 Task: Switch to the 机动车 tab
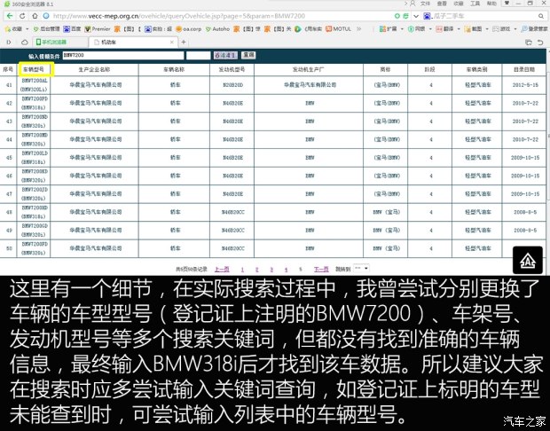(x=132, y=42)
